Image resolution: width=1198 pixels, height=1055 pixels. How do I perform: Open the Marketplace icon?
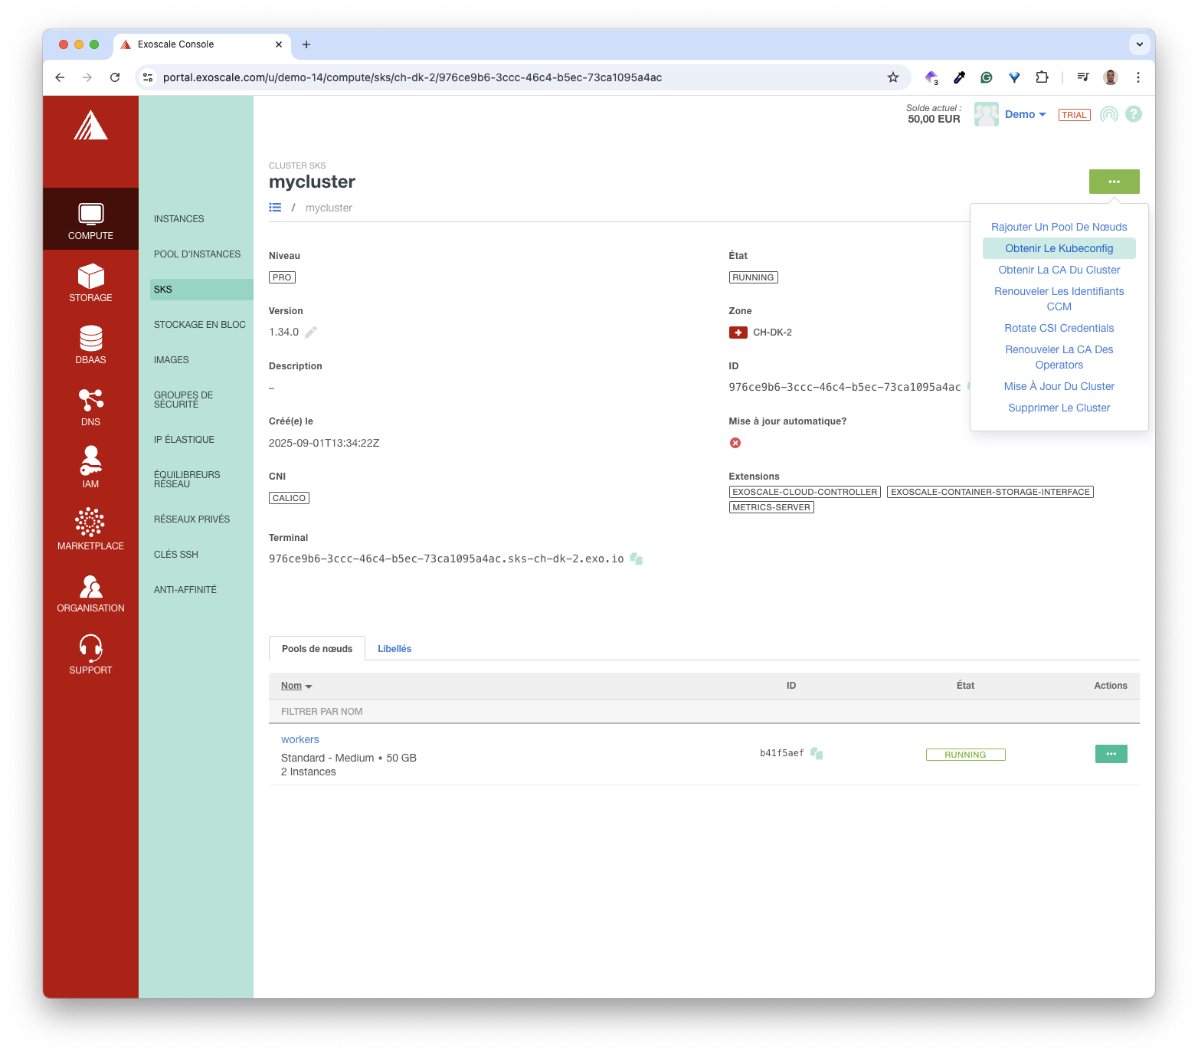point(90,523)
